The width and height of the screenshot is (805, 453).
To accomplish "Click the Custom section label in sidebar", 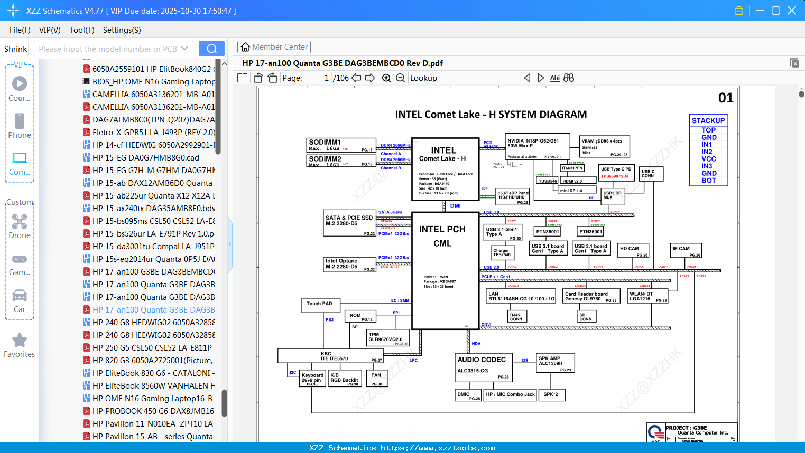I will [x=20, y=202].
